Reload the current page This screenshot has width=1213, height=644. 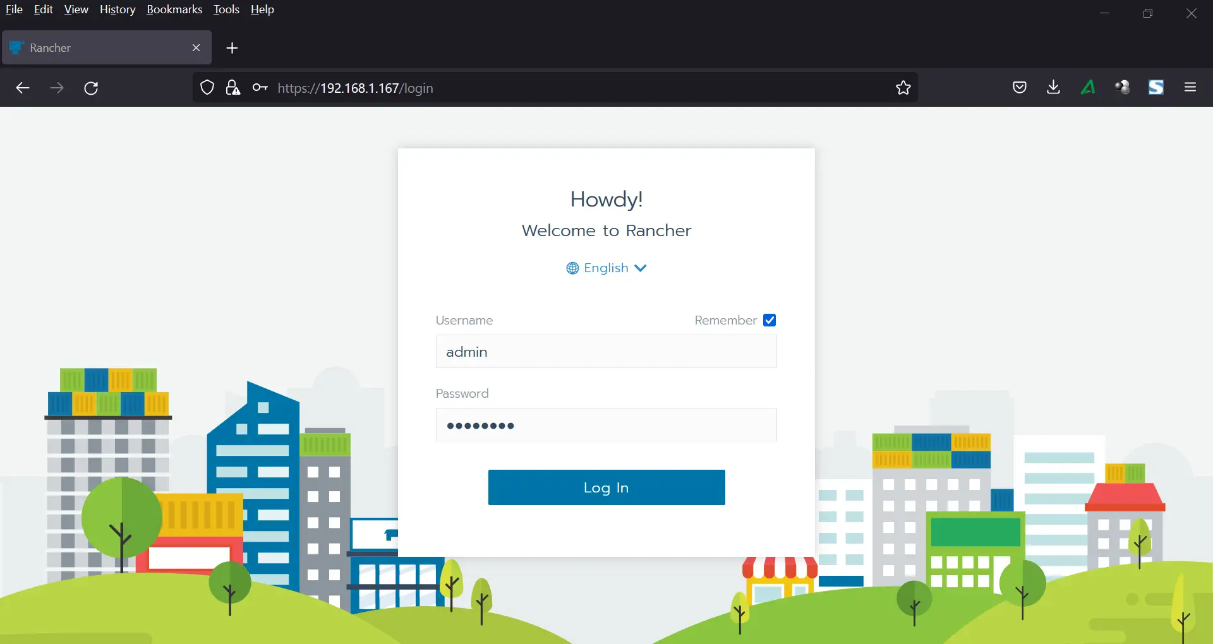(91, 88)
